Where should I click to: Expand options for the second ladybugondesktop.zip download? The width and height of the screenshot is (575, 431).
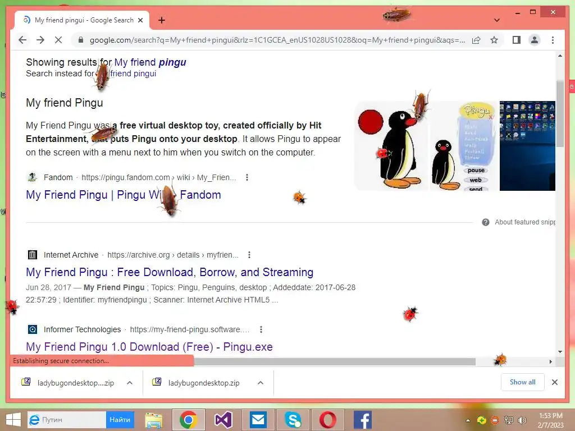coord(261,383)
